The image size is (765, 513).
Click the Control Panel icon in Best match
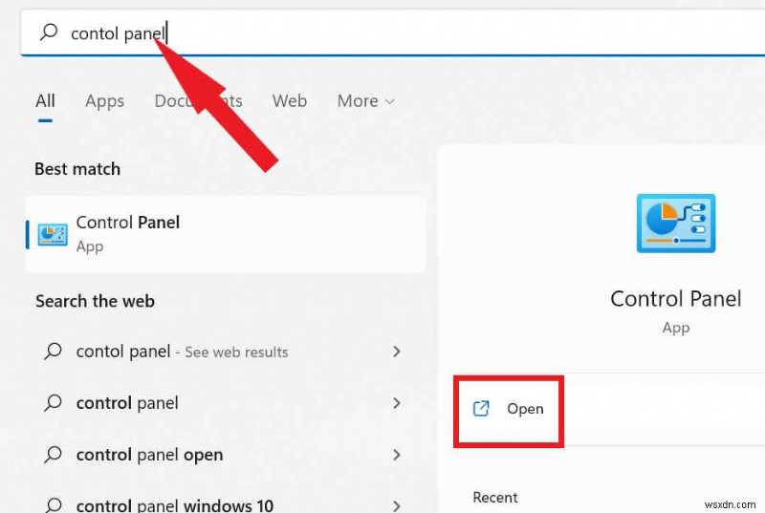[x=53, y=235]
